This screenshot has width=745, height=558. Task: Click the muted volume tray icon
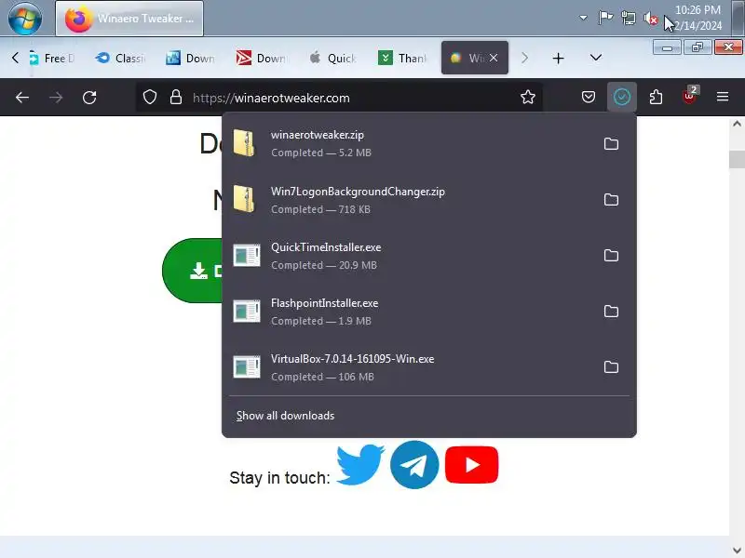(x=650, y=19)
